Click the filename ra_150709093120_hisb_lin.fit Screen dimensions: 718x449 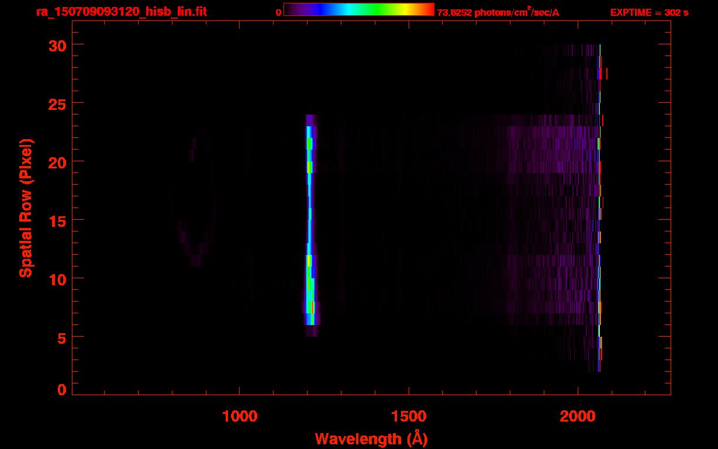click(x=121, y=12)
